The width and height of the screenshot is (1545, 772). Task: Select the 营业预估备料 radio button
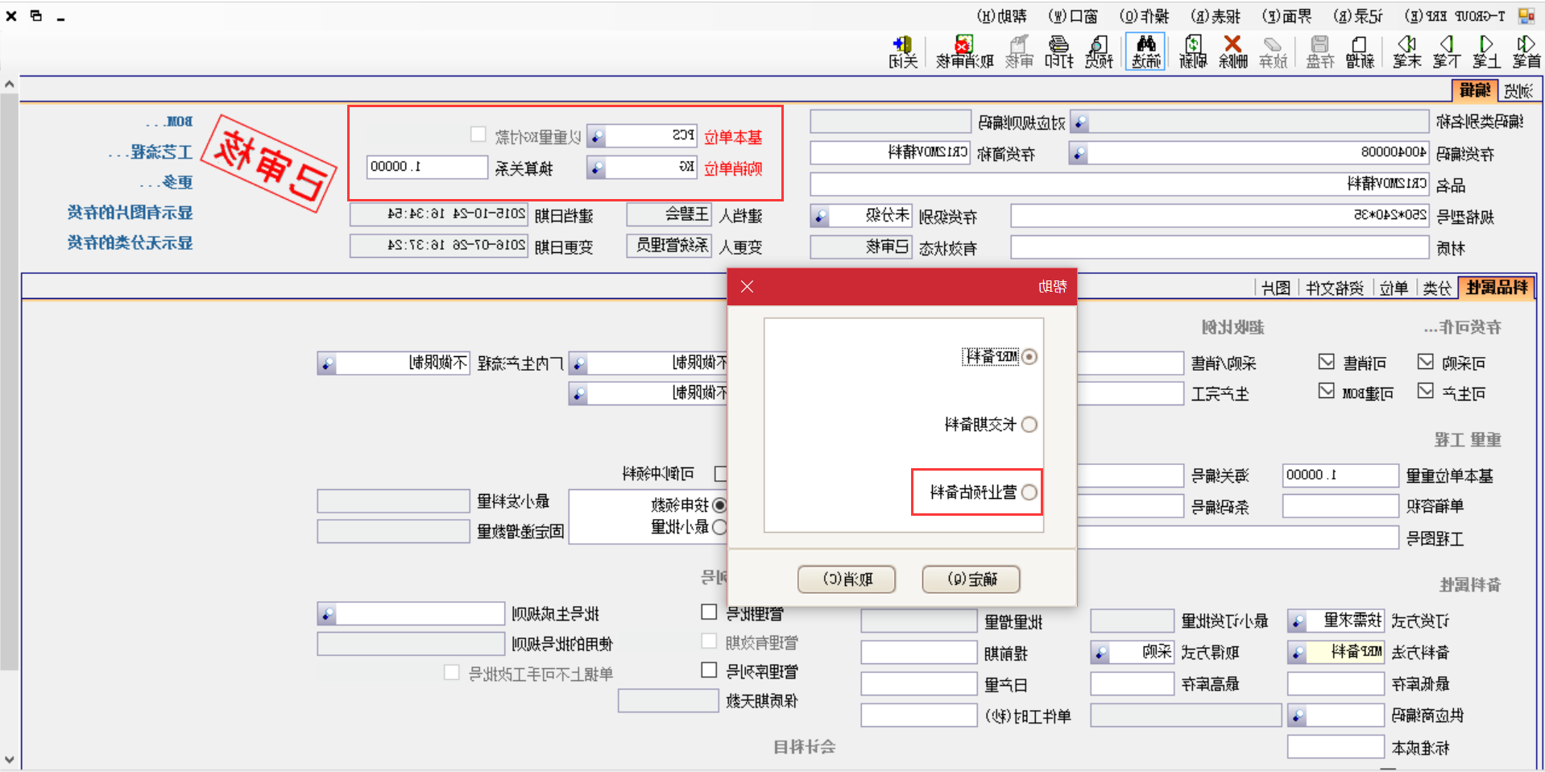pos(1029,492)
